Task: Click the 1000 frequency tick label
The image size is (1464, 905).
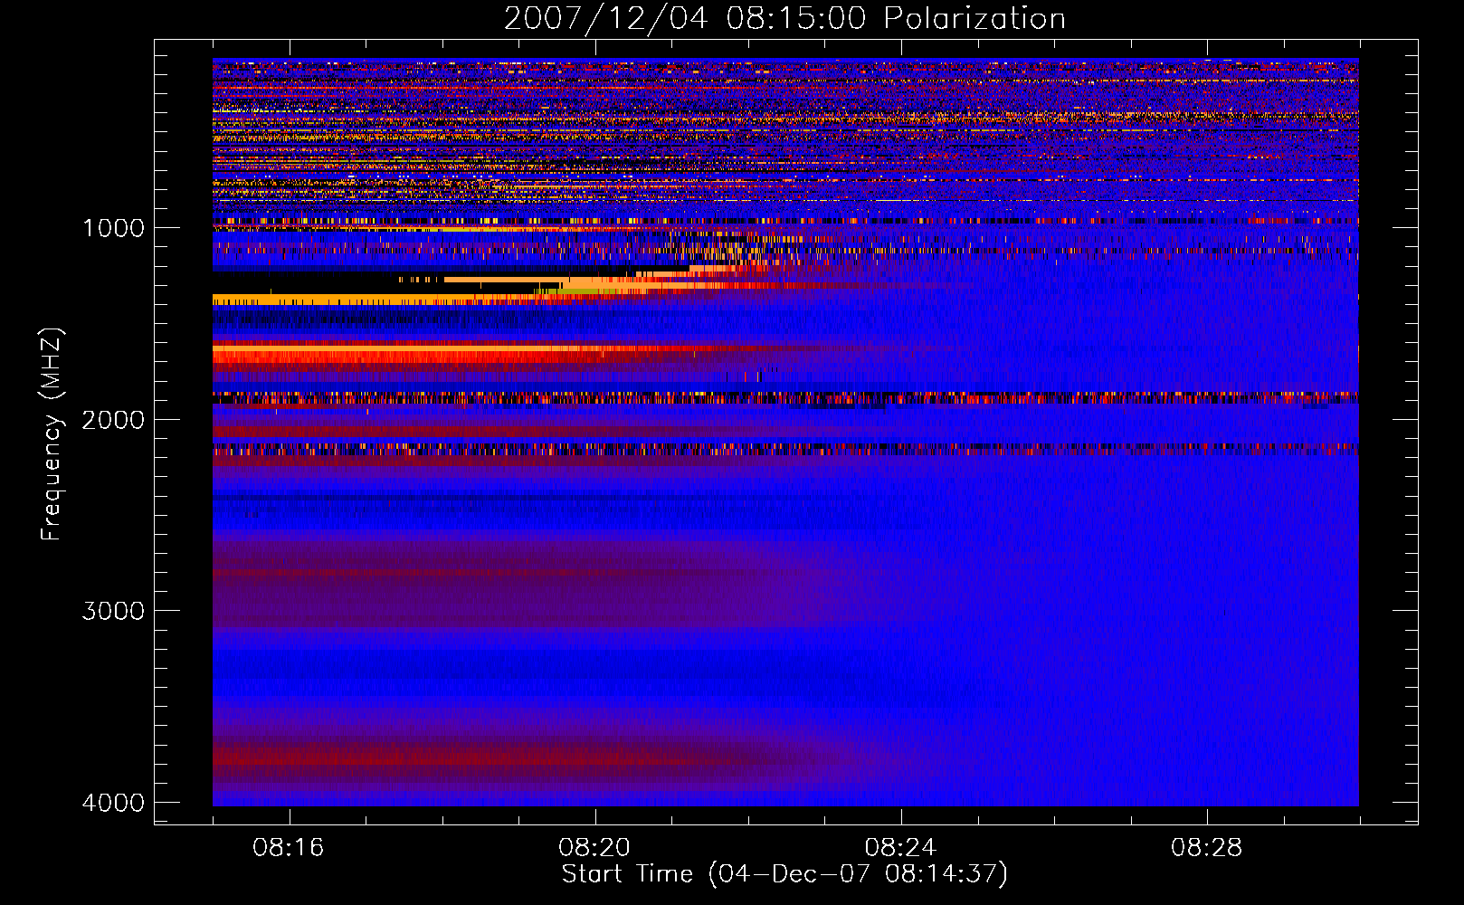Action: point(114,228)
